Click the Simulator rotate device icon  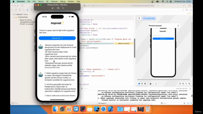click(x=63, y=8)
